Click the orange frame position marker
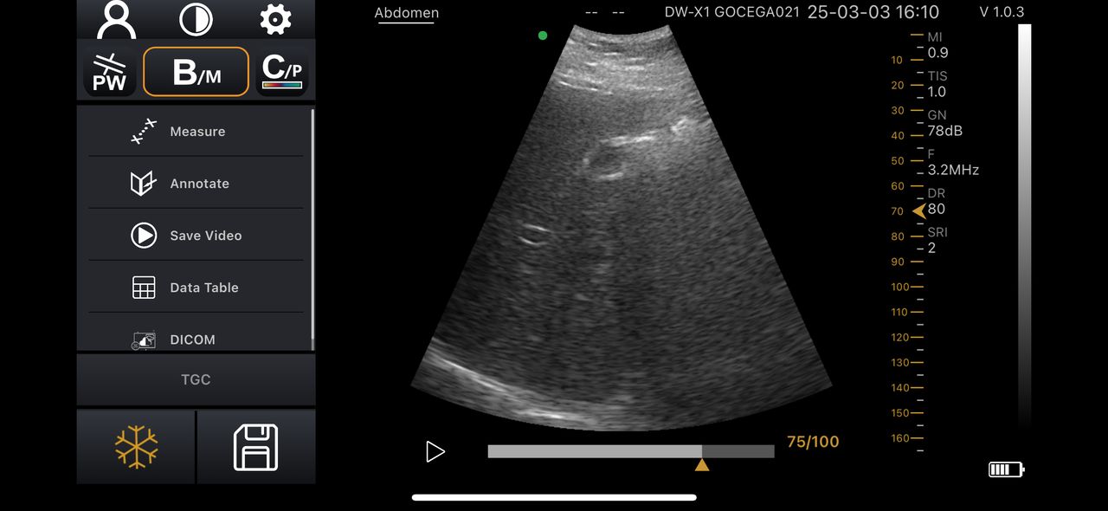 pyautogui.click(x=702, y=465)
